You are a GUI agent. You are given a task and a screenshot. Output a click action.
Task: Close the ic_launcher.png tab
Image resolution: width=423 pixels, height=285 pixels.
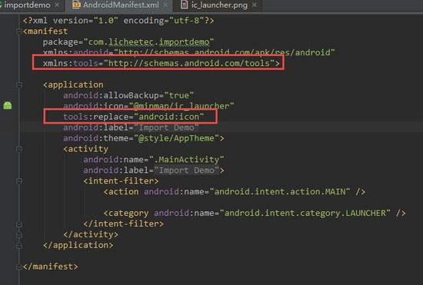(x=254, y=5)
